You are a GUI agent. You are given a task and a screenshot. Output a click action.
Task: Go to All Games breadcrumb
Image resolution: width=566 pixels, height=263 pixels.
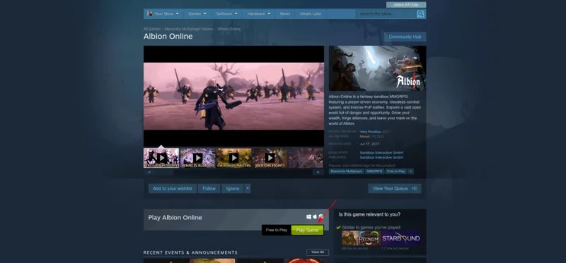point(151,29)
